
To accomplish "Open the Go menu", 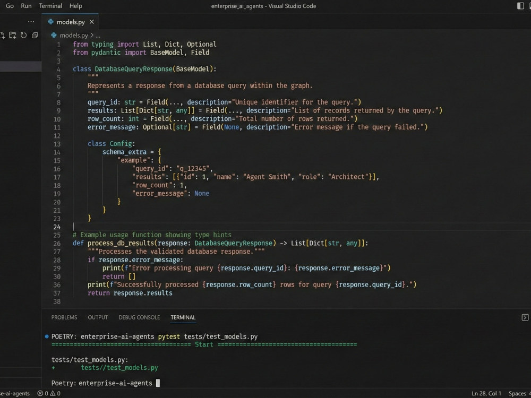I will [x=10, y=6].
